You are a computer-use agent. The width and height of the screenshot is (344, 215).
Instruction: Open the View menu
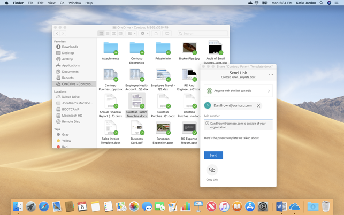point(51,3)
